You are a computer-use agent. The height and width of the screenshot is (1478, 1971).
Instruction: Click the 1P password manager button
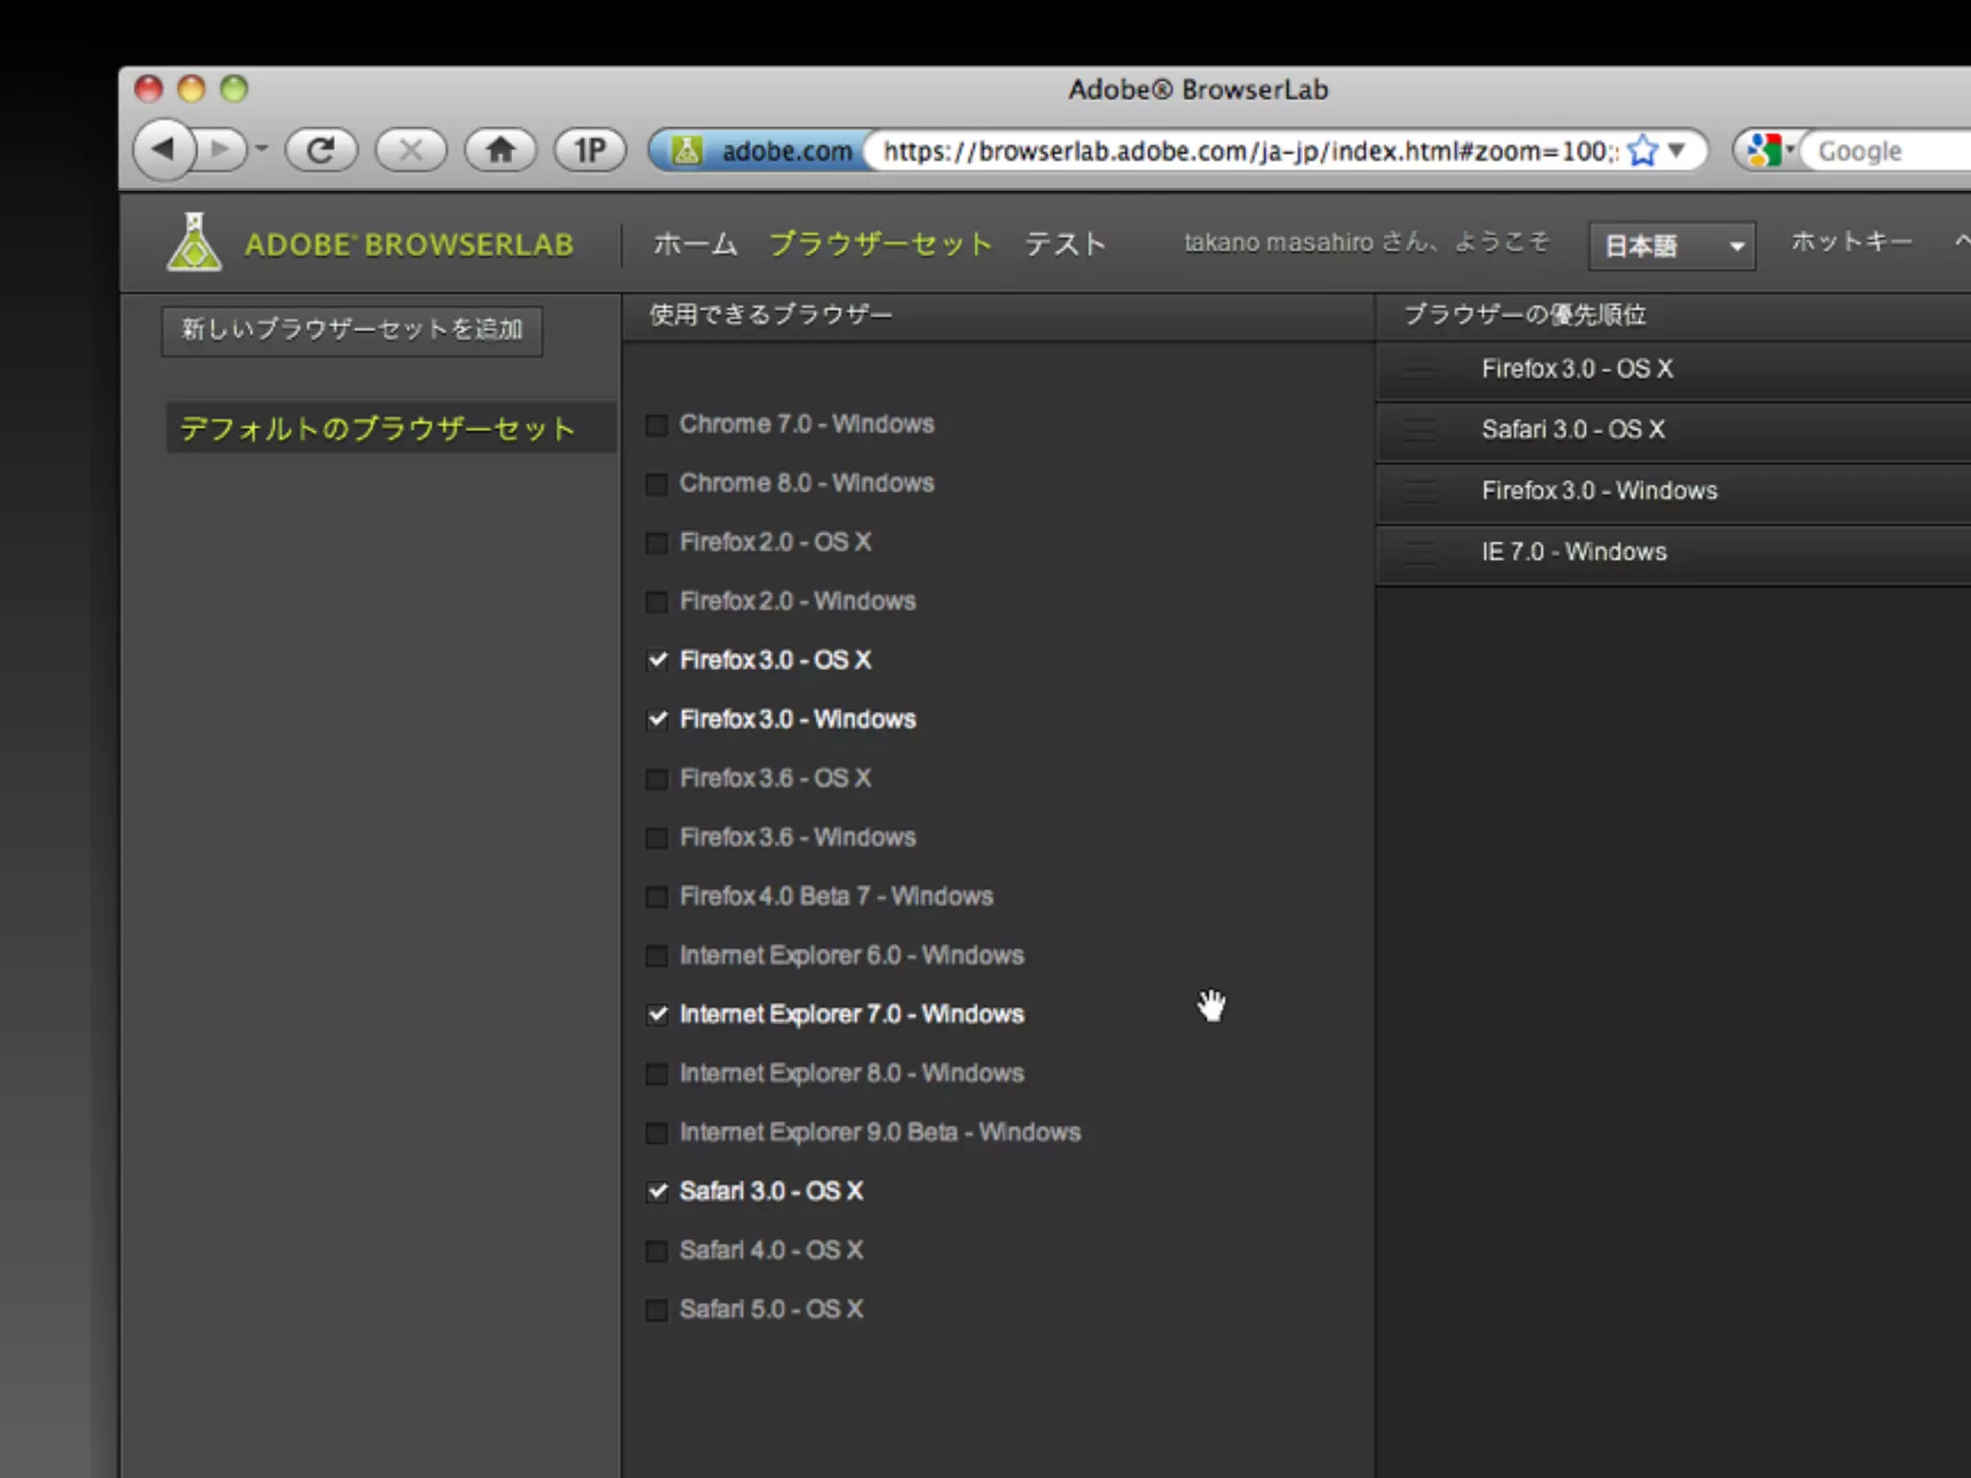590,150
